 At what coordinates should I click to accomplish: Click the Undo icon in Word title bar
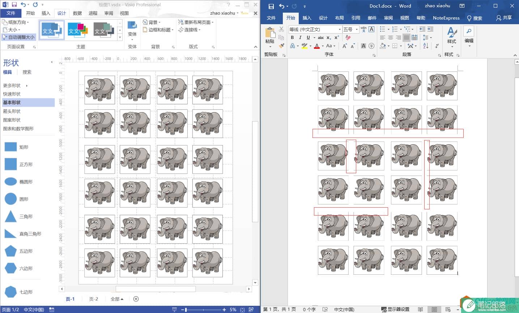(282, 6)
